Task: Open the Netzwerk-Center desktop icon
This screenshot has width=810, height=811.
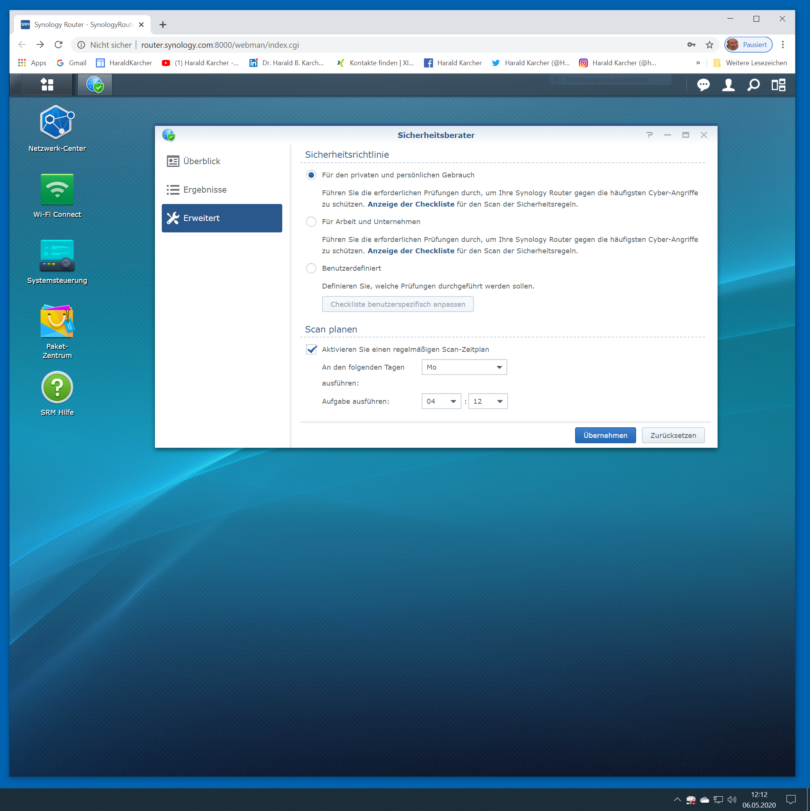Action: pos(57,123)
